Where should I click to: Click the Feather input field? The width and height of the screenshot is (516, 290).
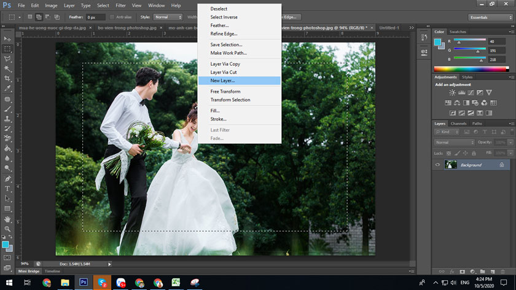tap(96, 17)
